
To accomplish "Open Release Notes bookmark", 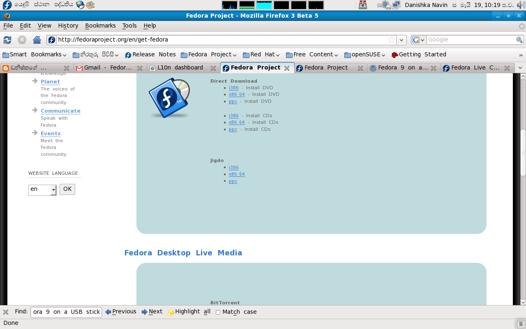I will pyautogui.click(x=150, y=55).
